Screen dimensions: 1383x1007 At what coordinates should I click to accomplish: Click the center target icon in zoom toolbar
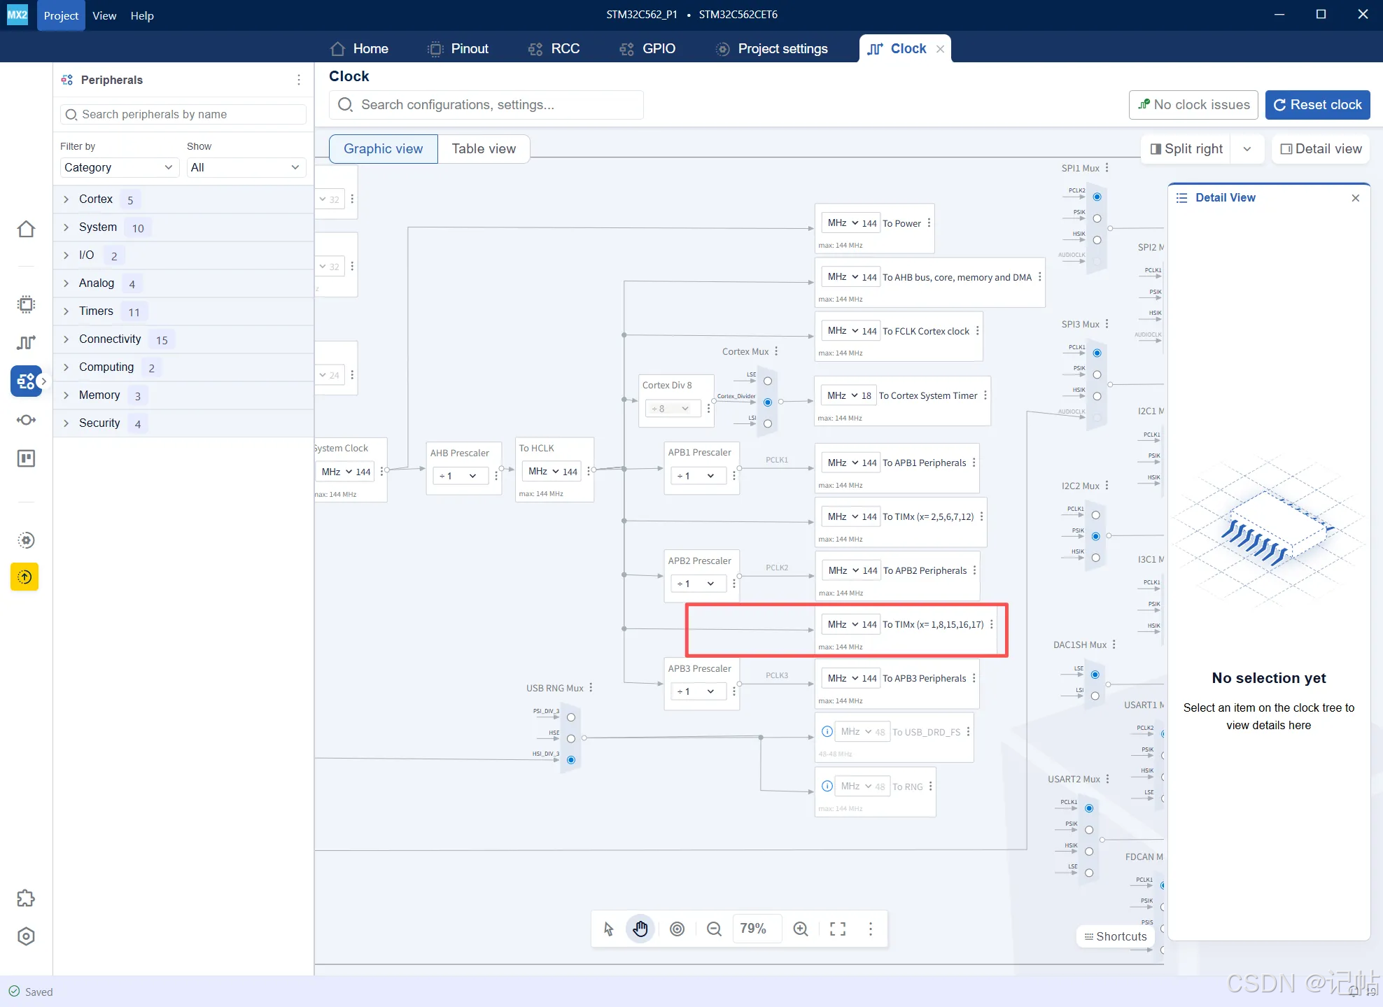[x=677, y=929]
